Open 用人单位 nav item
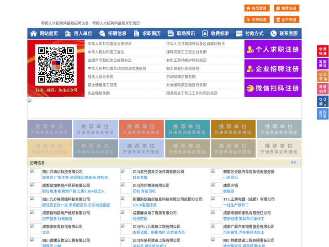Viewport: 329px width, 247px height. pyautogui.click(x=83, y=33)
